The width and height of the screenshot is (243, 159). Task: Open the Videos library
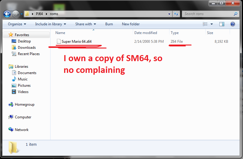point(23,92)
